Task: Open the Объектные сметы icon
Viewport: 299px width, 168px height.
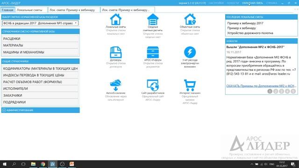Action: 190,19
